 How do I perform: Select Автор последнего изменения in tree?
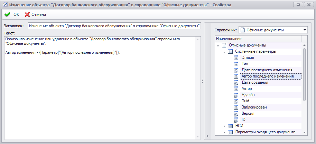[x=268, y=76]
